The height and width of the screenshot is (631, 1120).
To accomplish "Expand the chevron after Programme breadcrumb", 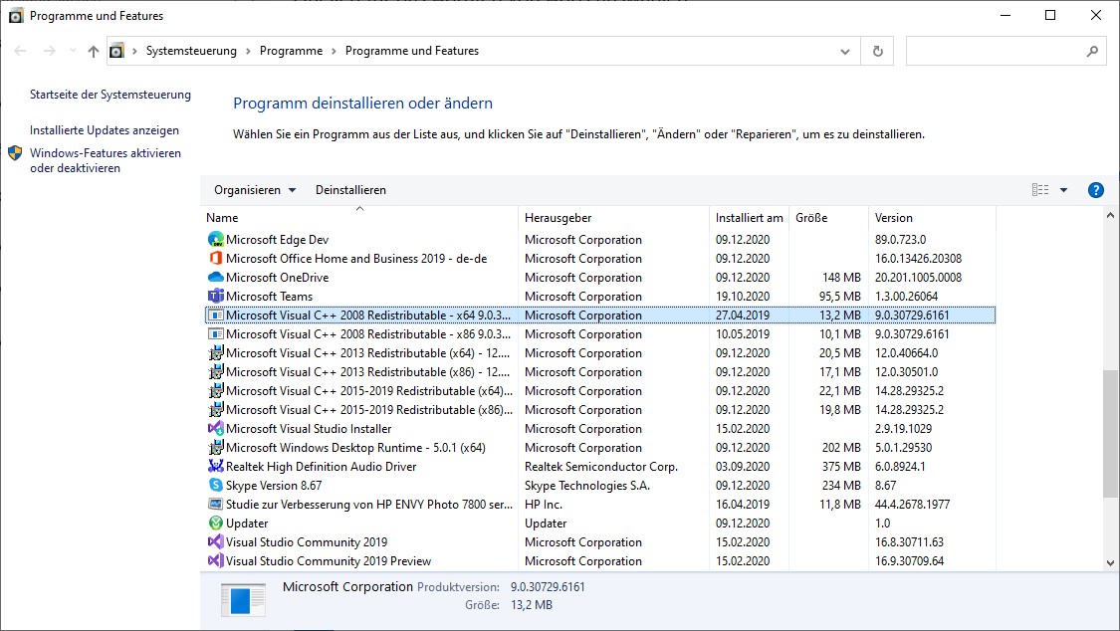I will 334,52.
